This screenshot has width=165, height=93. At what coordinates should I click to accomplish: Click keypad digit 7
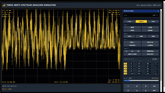click(128, 86)
